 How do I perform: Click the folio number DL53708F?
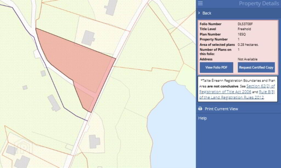coord(245,24)
